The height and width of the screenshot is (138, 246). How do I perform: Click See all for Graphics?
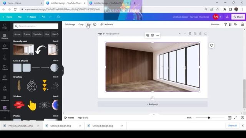point(55,77)
